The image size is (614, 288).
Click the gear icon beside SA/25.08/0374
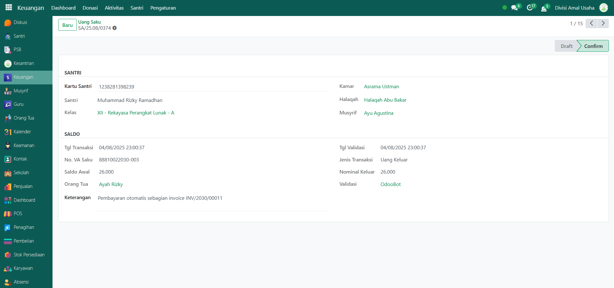click(x=115, y=28)
